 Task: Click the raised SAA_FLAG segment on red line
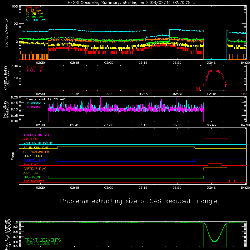coord(215,163)
